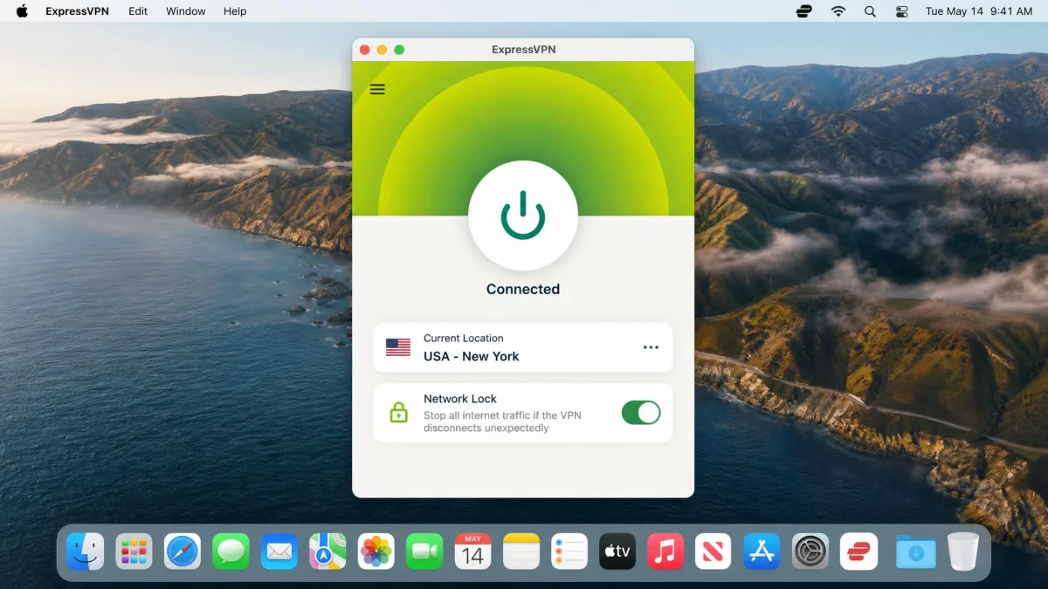
Task: Open Notes from the Dock
Action: pyautogui.click(x=521, y=551)
